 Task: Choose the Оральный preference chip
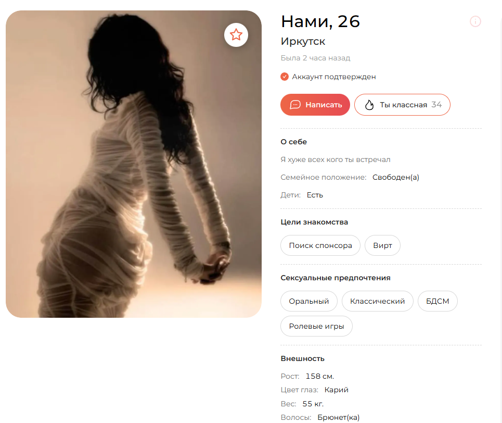pos(308,301)
